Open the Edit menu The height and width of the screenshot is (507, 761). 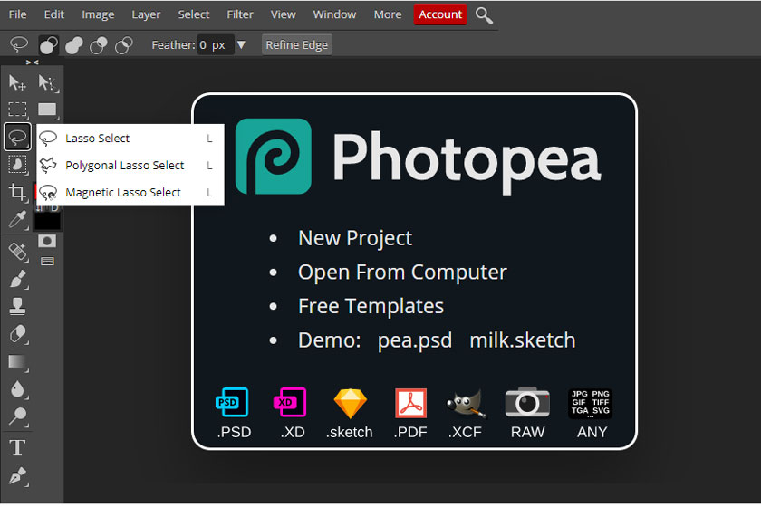[x=53, y=14]
